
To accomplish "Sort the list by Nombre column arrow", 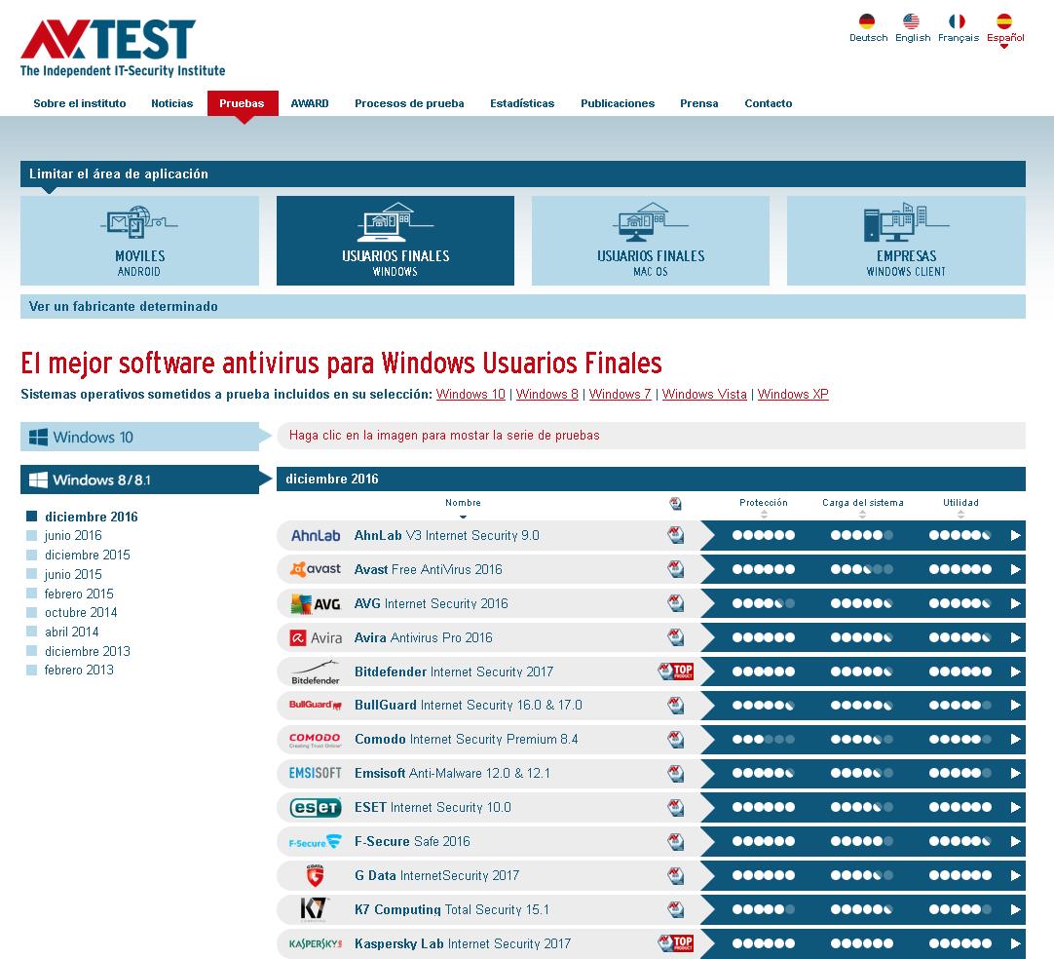I will [x=463, y=517].
